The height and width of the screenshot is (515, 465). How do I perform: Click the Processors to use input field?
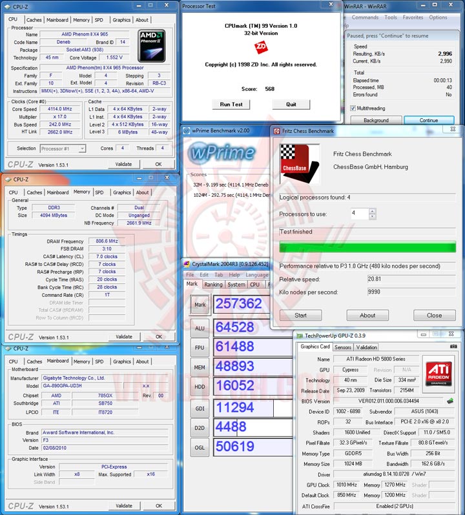(x=360, y=214)
